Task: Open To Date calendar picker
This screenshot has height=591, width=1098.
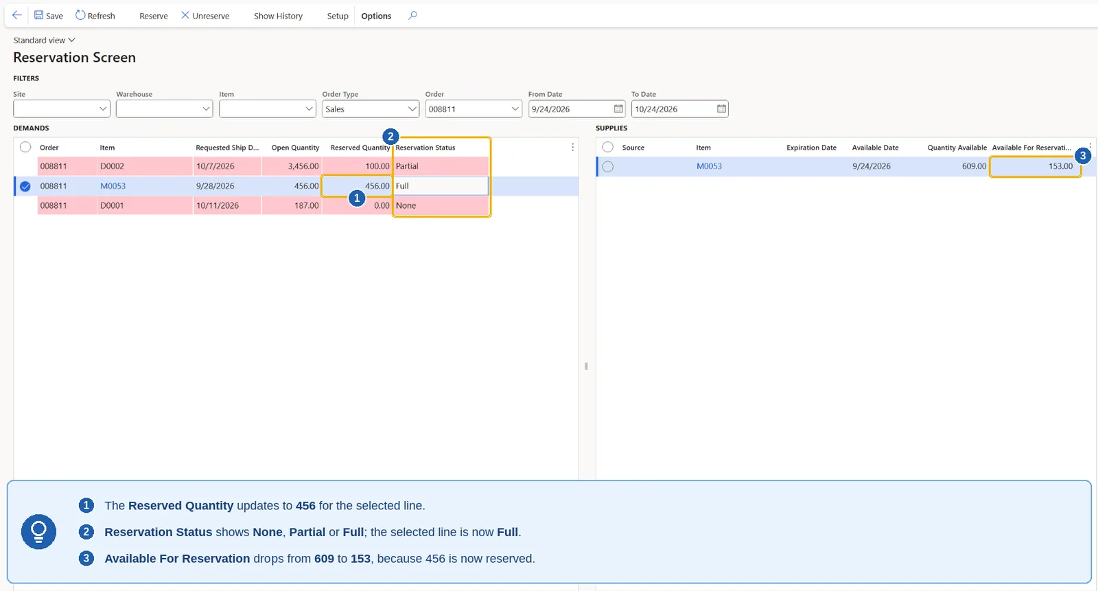Action: coord(721,108)
